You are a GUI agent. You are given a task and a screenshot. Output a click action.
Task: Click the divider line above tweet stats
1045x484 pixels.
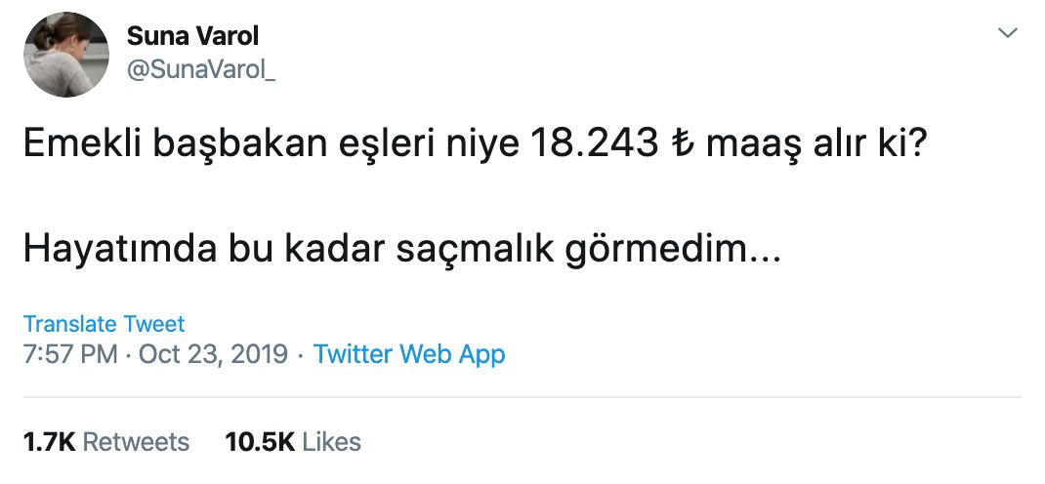point(522,397)
